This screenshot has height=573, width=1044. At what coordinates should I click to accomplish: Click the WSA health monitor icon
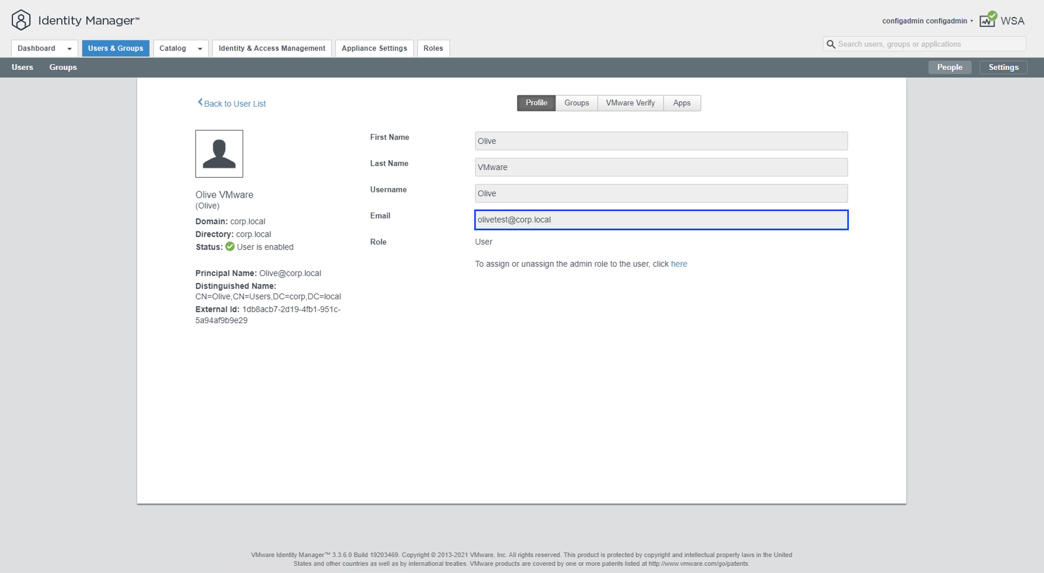coord(988,20)
